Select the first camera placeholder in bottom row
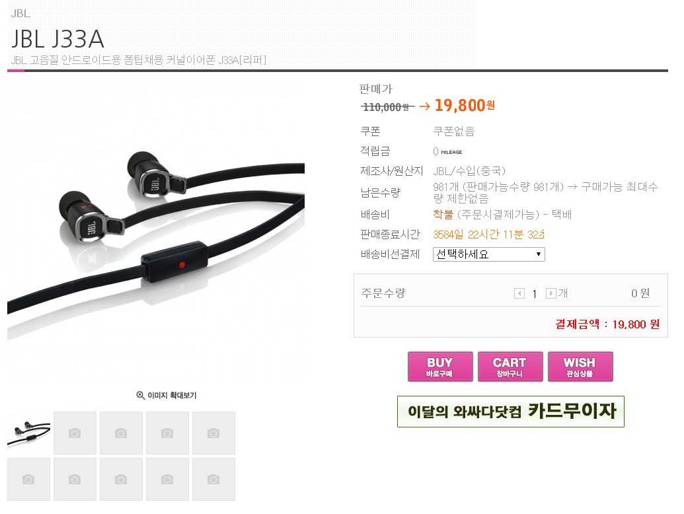Image resolution: width=684 pixels, height=514 pixels. pyautogui.click(x=29, y=479)
